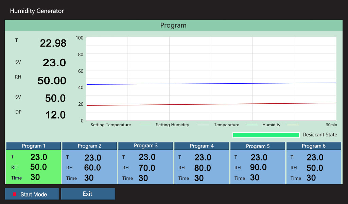Select the Program 1 tile header
Screen dimensions: 348x204
(33, 146)
